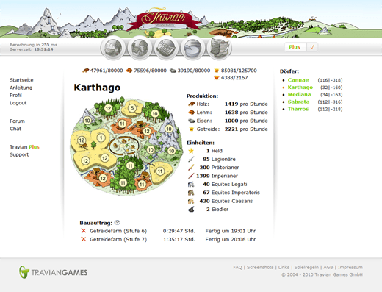Image resolution: width=382 pixels, height=292 pixels.
Task: Switch to village Tharros
Action: pyautogui.click(x=298, y=109)
